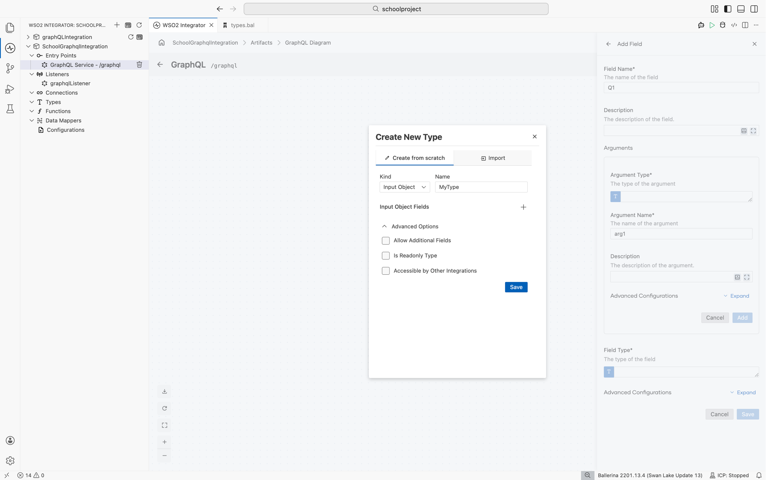Add a new Input Object field

524,207
